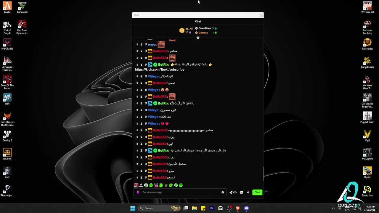Screen dimensions: 379x213
Task: Click the chat scrollbar thumb
Action: (263, 174)
